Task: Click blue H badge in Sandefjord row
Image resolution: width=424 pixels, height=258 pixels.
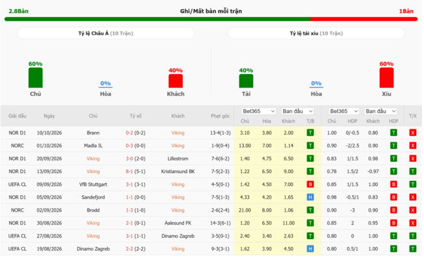Action: (x=310, y=197)
